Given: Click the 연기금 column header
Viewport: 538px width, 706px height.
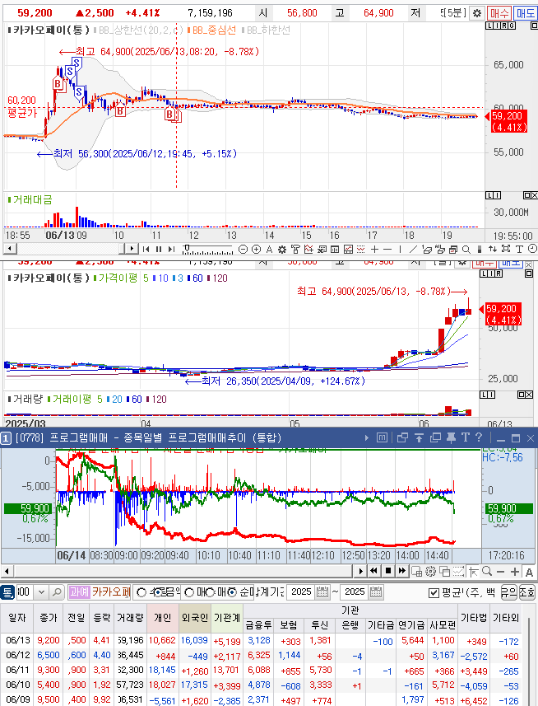Looking at the screenshot, I should tap(411, 625).
